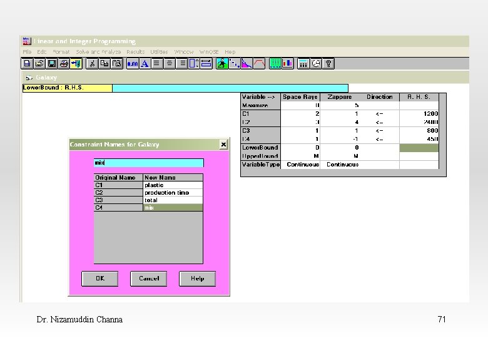
Task: Open the font 'A' toolbar icon
Action: coord(145,63)
